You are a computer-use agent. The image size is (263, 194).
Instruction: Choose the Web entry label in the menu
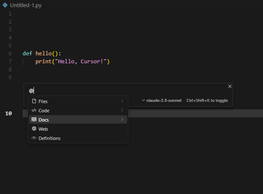tap(43, 129)
